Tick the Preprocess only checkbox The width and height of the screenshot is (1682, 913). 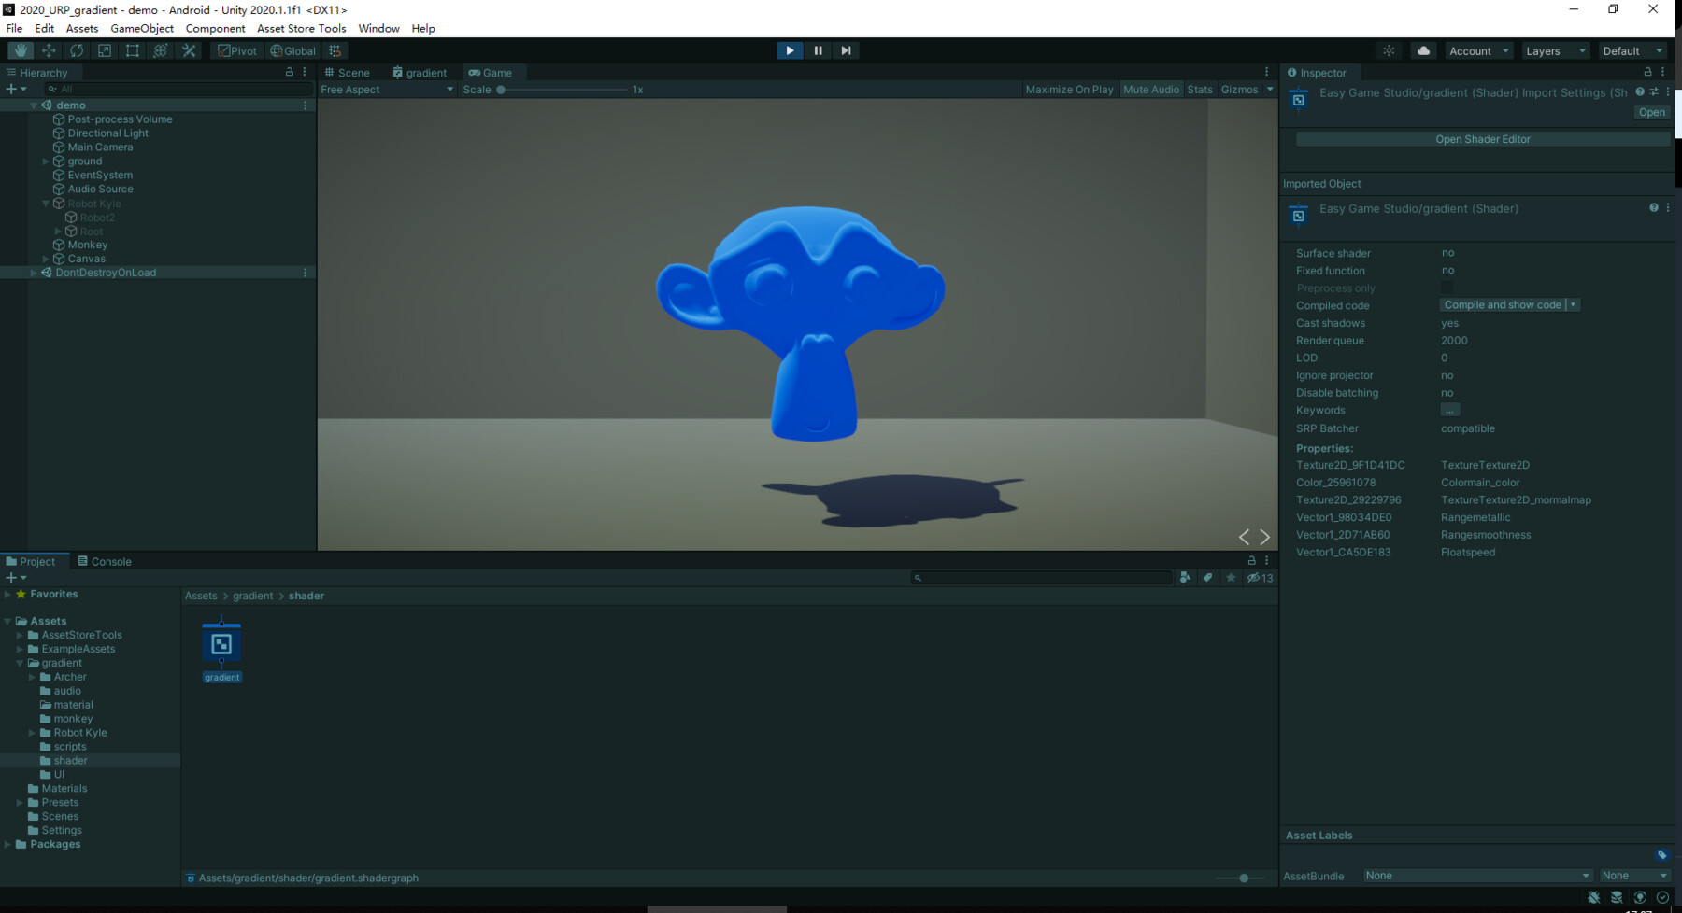(1447, 288)
